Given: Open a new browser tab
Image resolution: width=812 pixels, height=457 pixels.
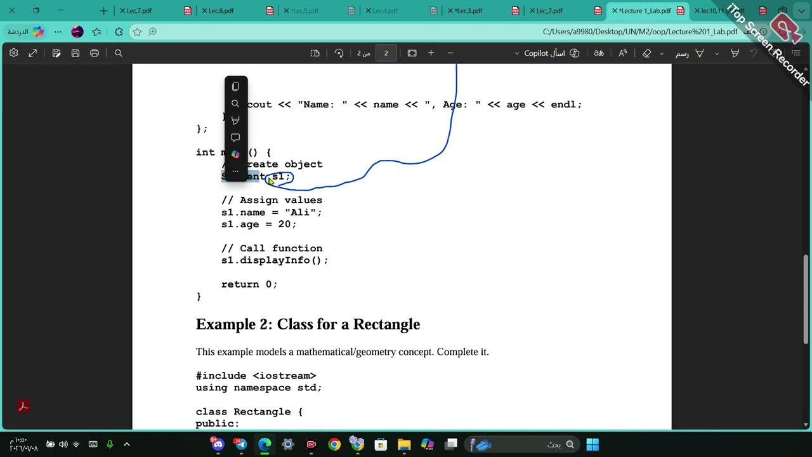Looking at the screenshot, I should pos(103,11).
